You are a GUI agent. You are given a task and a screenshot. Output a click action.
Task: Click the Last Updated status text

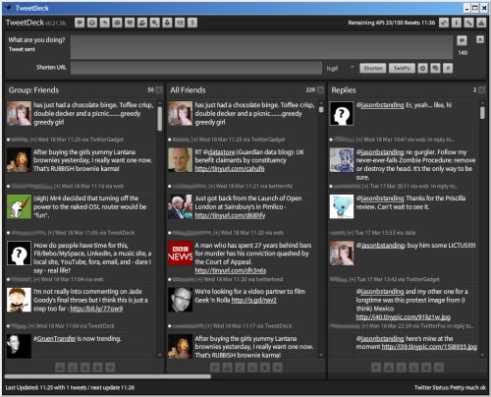click(x=70, y=387)
